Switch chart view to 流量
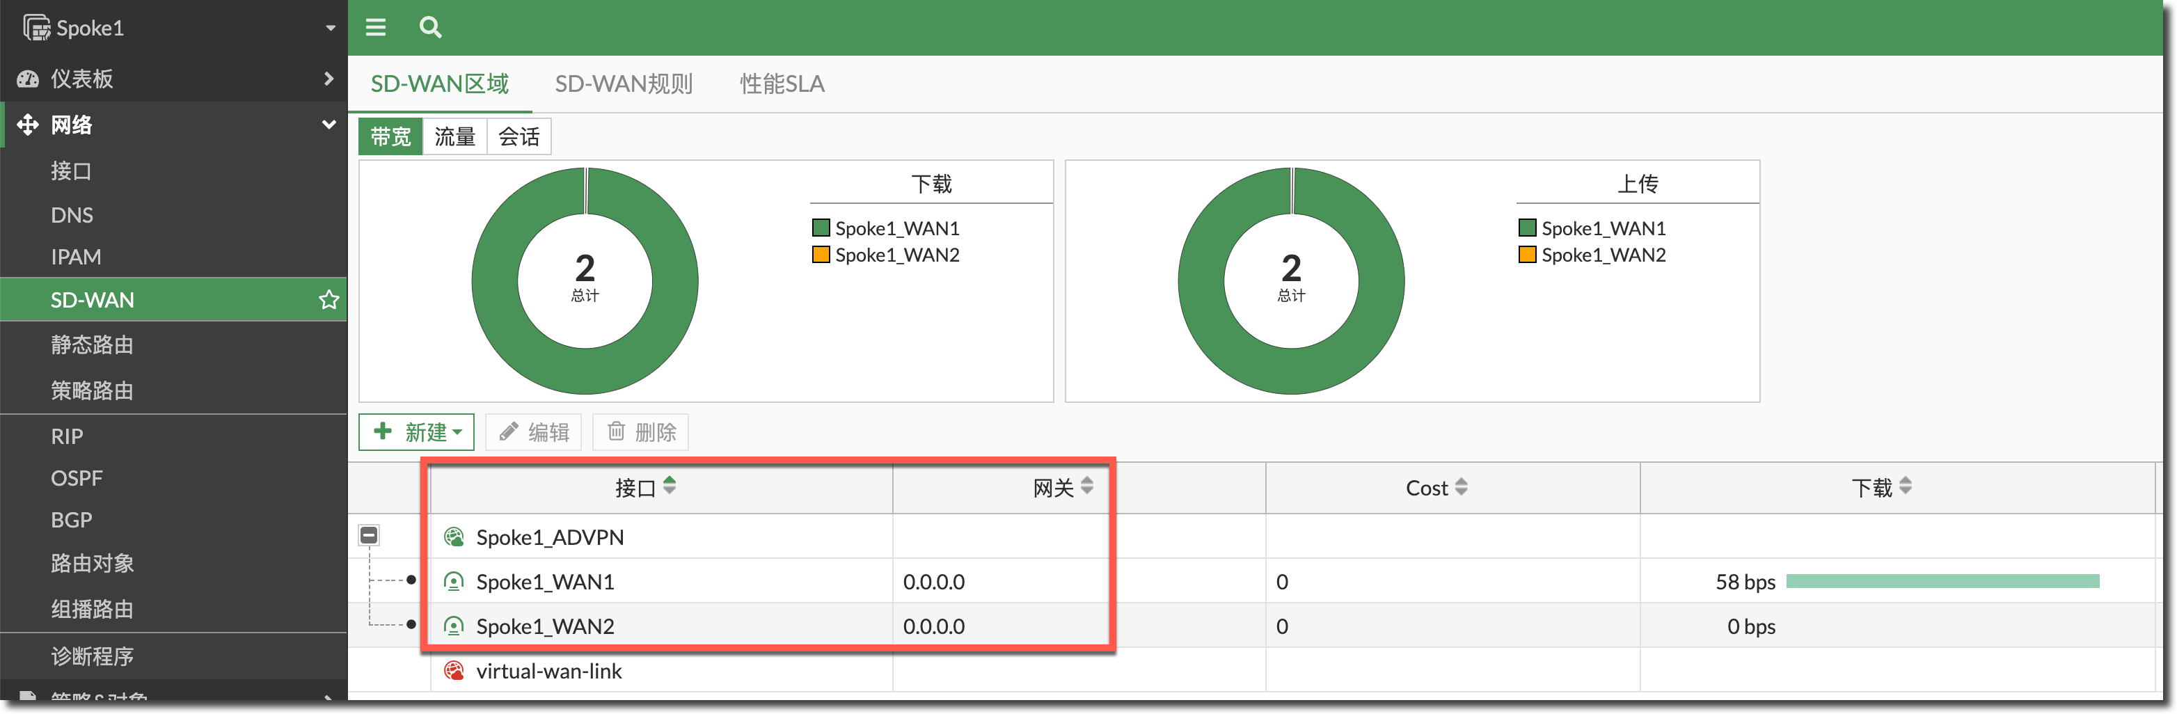The height and width of the screenshot is (714, 2177). 454,137
